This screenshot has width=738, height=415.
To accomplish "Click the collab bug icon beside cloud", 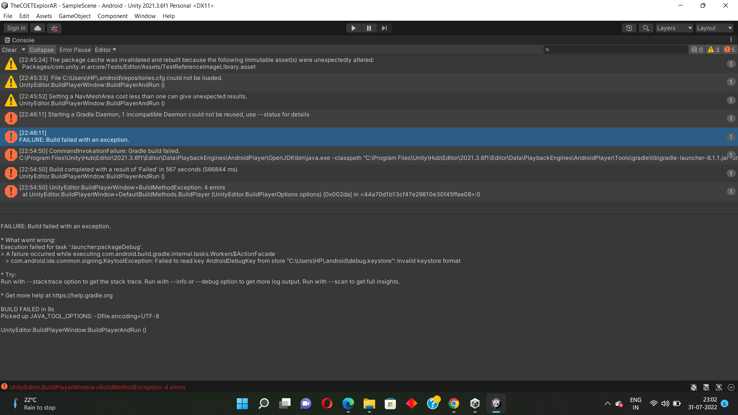I will [54, 28].
